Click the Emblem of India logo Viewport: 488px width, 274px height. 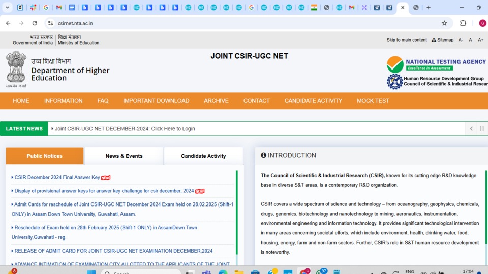point(16,70)
